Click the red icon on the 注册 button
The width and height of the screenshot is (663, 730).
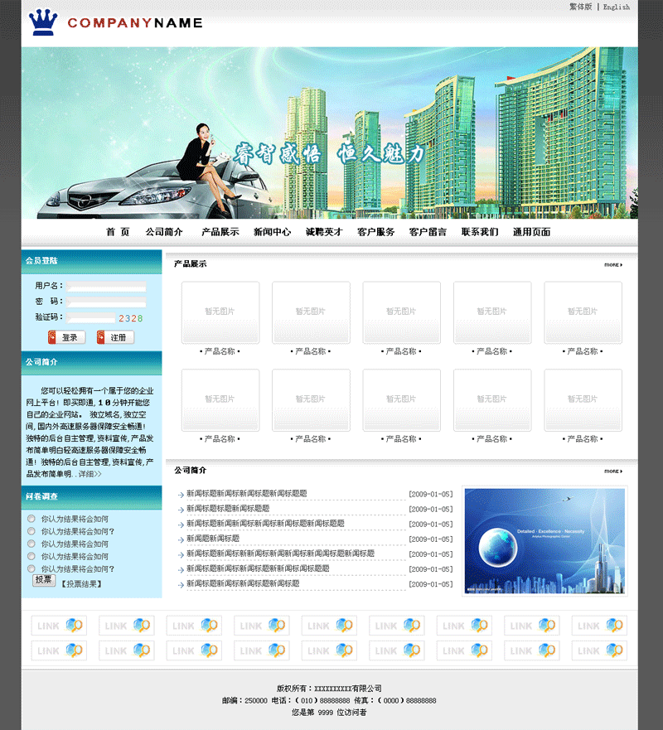pos(103,337)
